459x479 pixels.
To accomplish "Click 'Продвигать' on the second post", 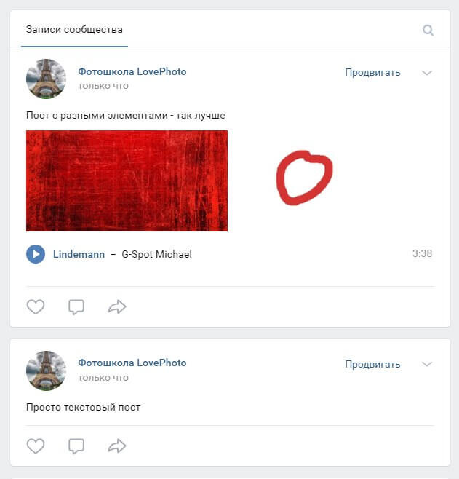I will coord(372,365).
